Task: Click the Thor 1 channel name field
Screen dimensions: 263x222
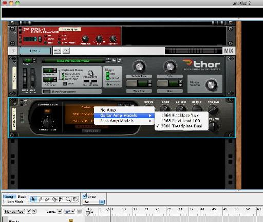Action: tap(35, 51)
